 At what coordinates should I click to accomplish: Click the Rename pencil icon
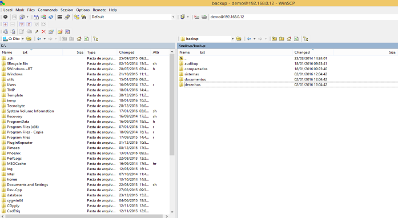pos(37,32)
